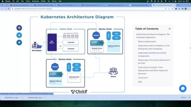Viewport: 191px width, 107px height.
Task: Go forward in browser history
Action: tap(5, 9)
